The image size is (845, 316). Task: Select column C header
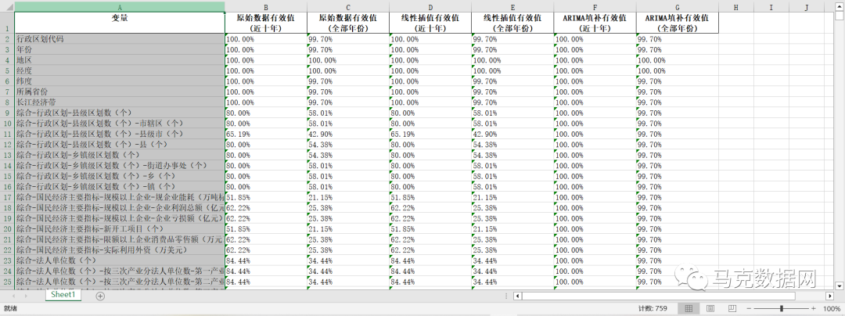348,6
